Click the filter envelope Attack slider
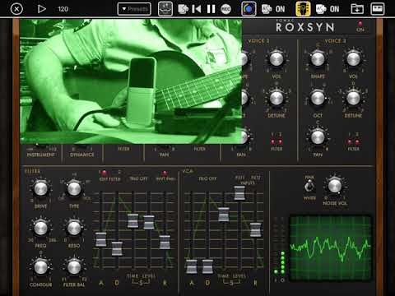Viewport: 395px width, 296px height. pyautogui.click(x=101, y=239)
